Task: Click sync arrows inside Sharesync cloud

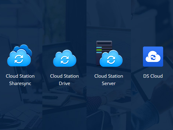Action: pos(19,59)
